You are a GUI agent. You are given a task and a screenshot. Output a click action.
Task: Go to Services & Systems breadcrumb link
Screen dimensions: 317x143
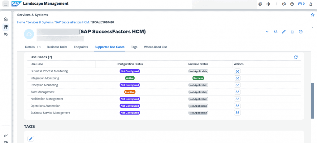(x=40, y=22)
